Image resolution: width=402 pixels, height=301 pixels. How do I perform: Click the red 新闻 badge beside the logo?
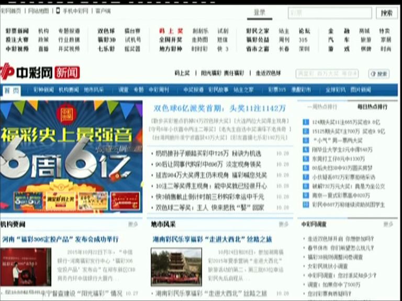67,72
